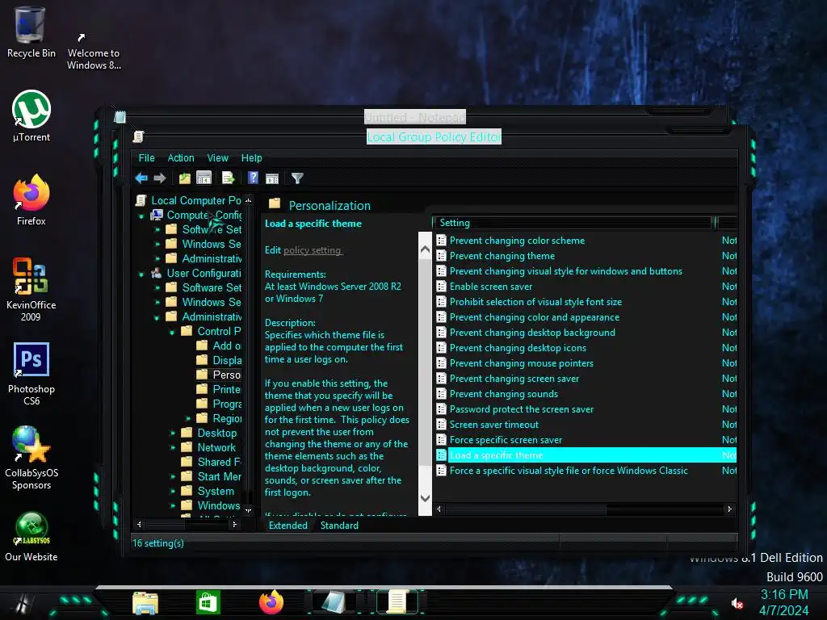This screenshot has width=827, height=620.
Task: Open Firefox from the taskbar
Action: 271,602
